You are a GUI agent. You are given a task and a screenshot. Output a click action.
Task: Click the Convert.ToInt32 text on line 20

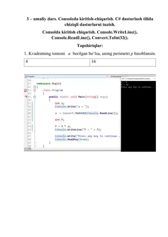coord(74,113)
